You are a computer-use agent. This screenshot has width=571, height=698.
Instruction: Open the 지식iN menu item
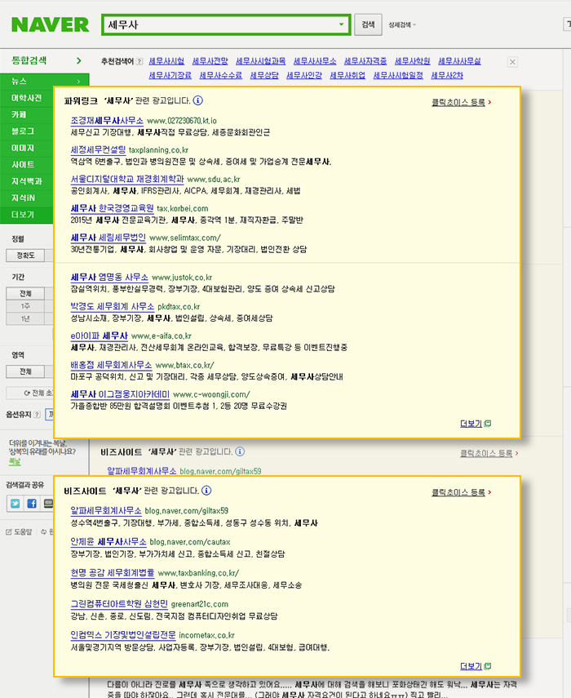pyautogui.click(x=23, y=198)
